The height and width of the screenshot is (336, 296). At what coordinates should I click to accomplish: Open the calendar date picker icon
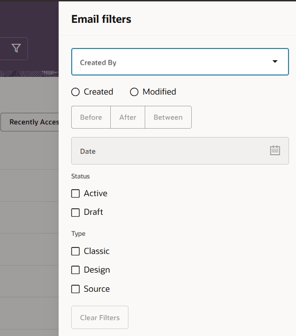click(x=275, y=151)
